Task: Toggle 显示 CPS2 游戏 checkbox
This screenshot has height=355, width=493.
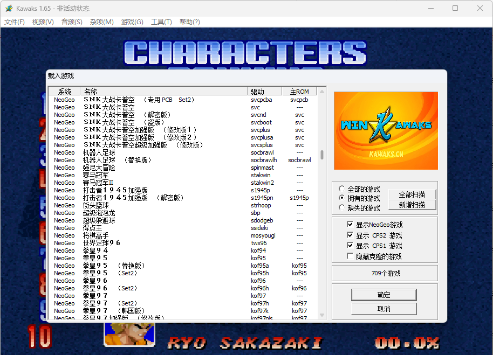Action: pyautogui.click(x=350, y=235)
